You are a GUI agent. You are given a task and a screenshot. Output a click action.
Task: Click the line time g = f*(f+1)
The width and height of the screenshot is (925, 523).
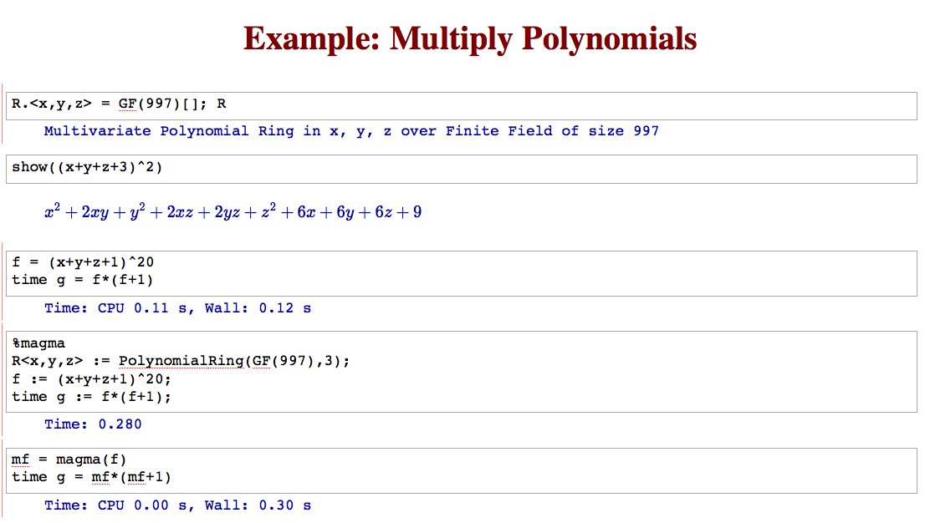[x=83, y=280]
